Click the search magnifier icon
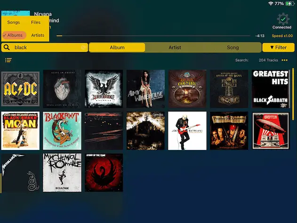Screen dimensions: 297x223 pyautogui.click(x=7, y=47)
